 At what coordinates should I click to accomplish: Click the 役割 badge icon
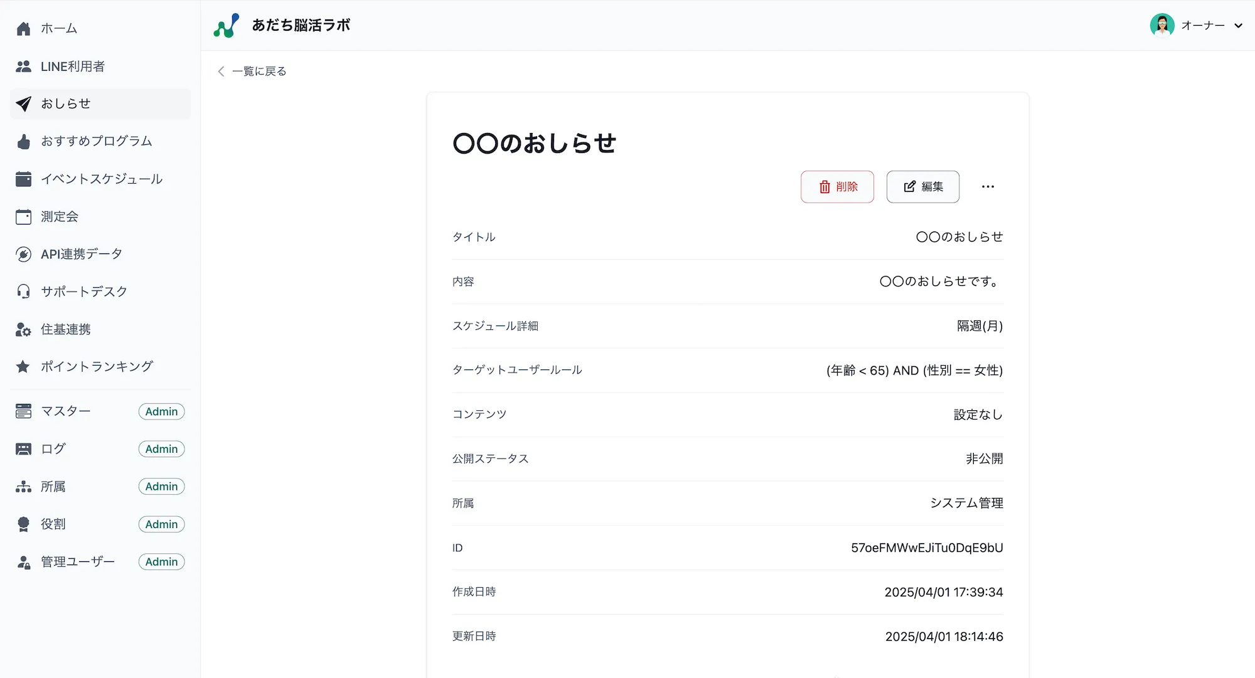coord(23,524)
